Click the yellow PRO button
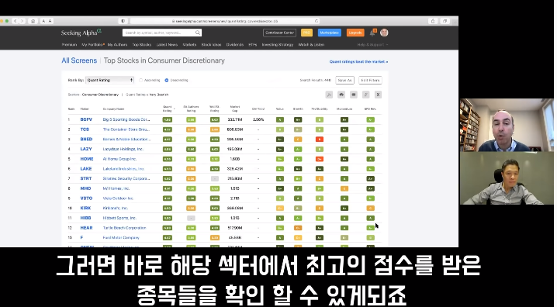 point(306,33)
